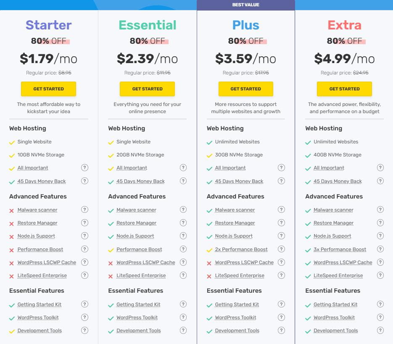Open All Important link in Plus column
This screenshot has height=344, width=393.
tap(230, 168)
